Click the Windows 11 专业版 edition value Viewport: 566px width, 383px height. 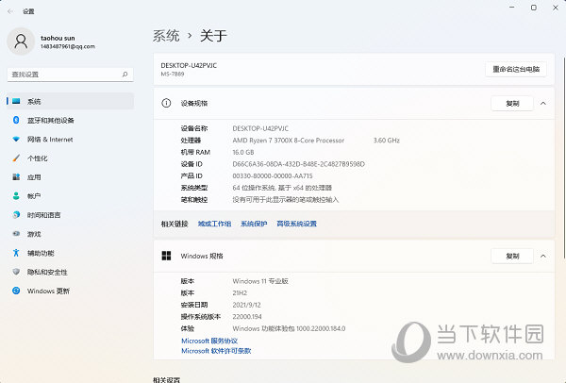260,281
